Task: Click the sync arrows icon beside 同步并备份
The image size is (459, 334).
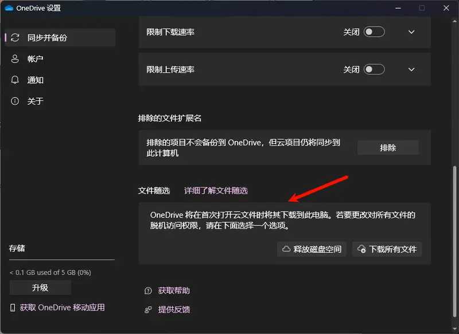Action: 15,37
